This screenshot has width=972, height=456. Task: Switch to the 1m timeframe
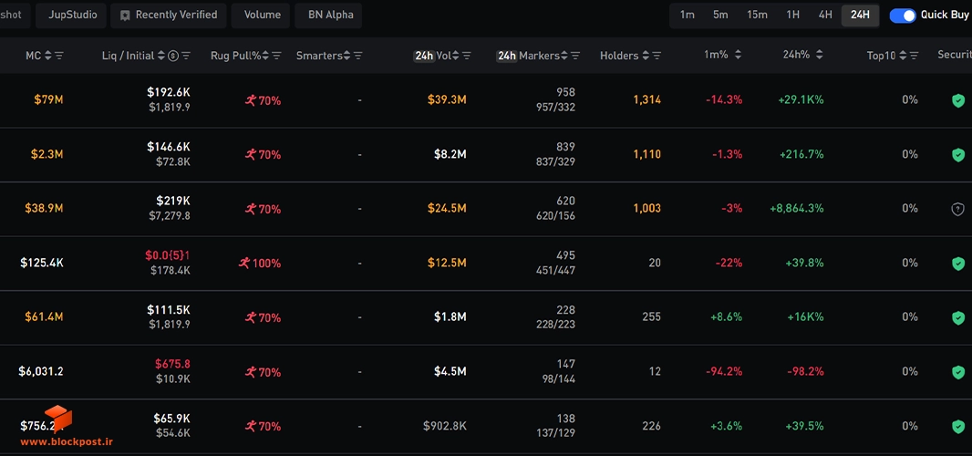point(687,15)
